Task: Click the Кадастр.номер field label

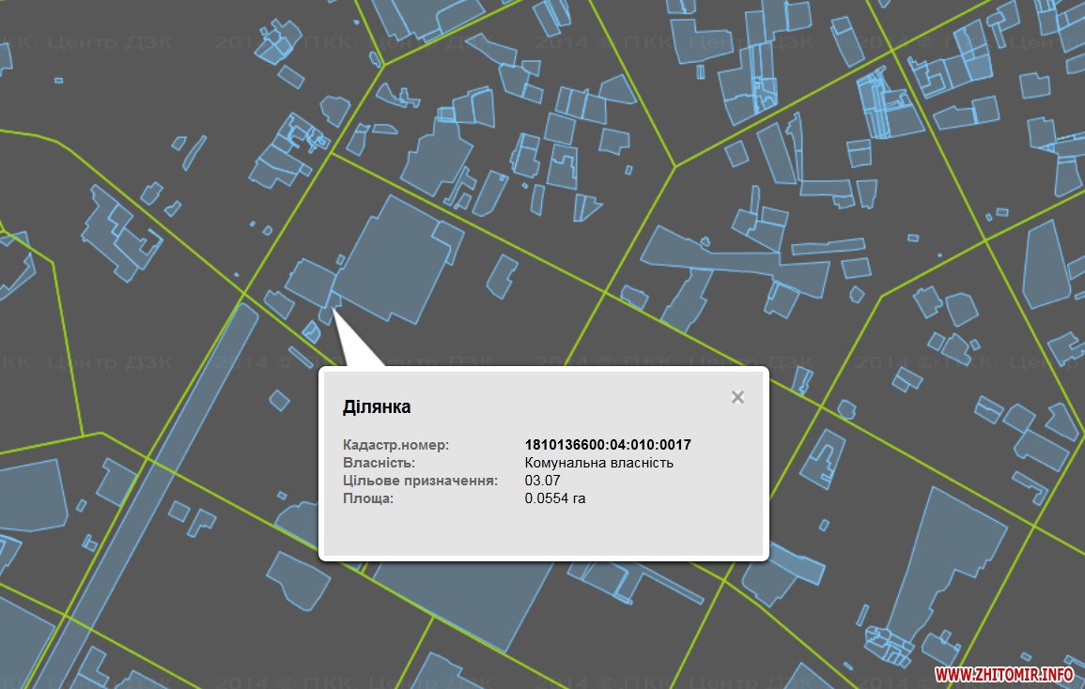Action: pyautogui.click(x=396, y=445)
